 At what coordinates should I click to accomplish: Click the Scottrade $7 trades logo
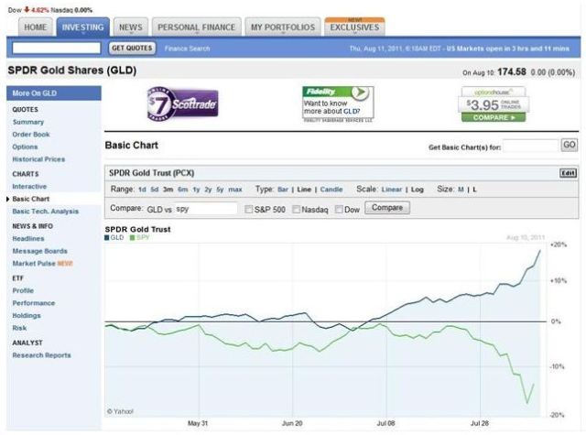[x=181, y=103]
